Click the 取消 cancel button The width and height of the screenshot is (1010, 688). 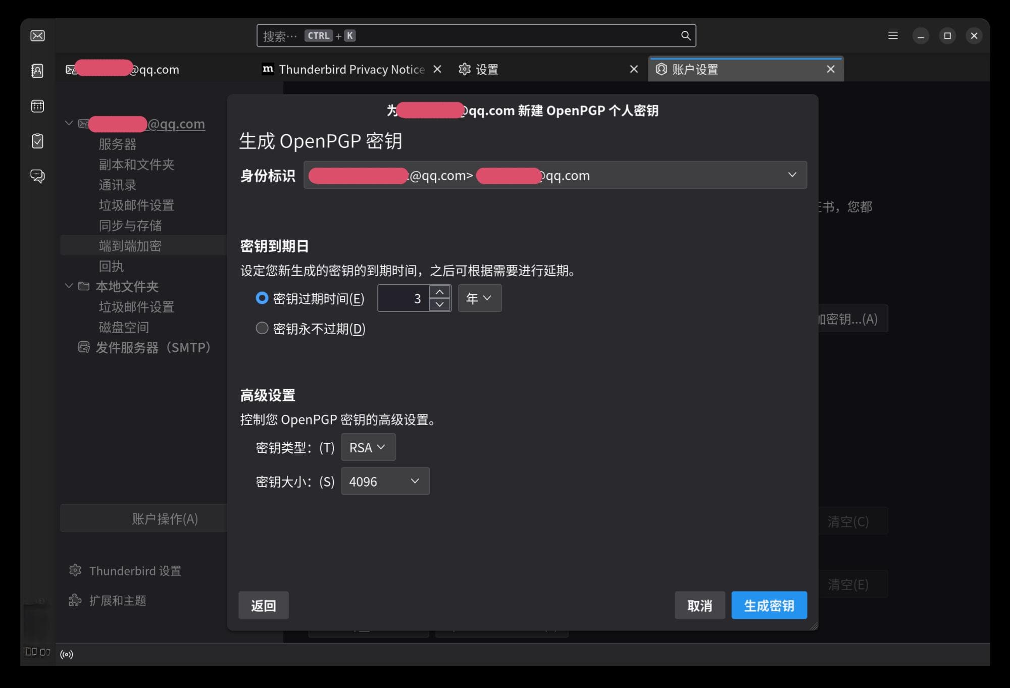[x=699, y=605]
